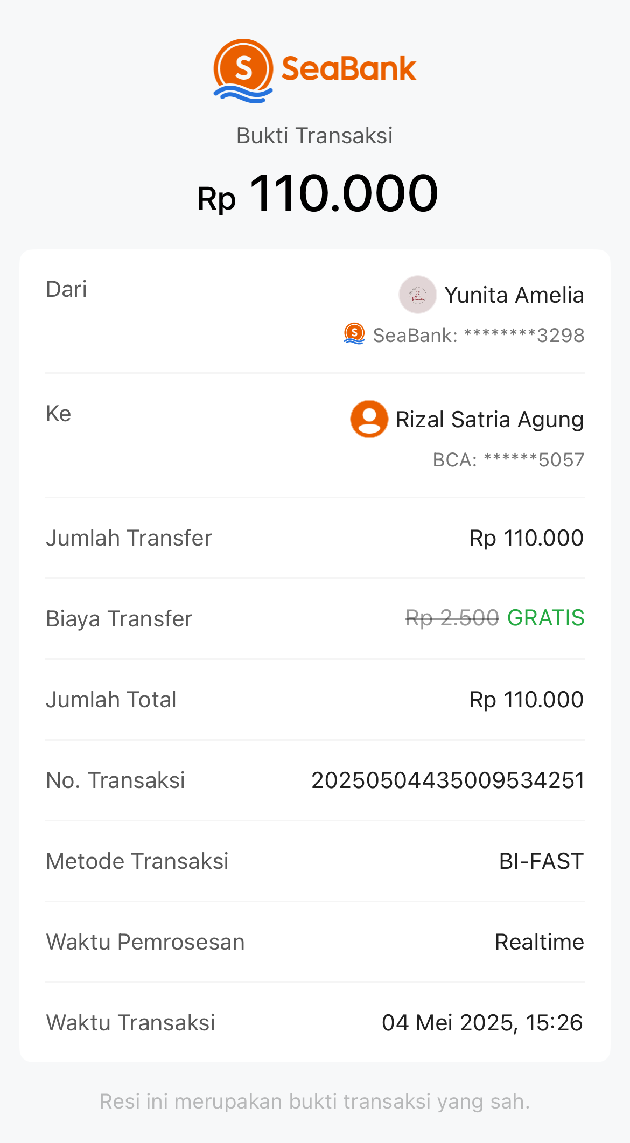The image size is (630, 1143).
Task: Click the Bukti Transaksi heading
Action: pos(314,136)
